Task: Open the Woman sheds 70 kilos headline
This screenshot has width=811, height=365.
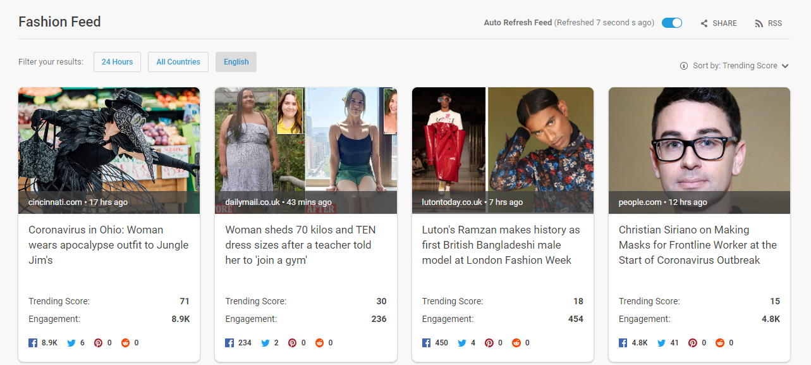Action: [301, 245]
